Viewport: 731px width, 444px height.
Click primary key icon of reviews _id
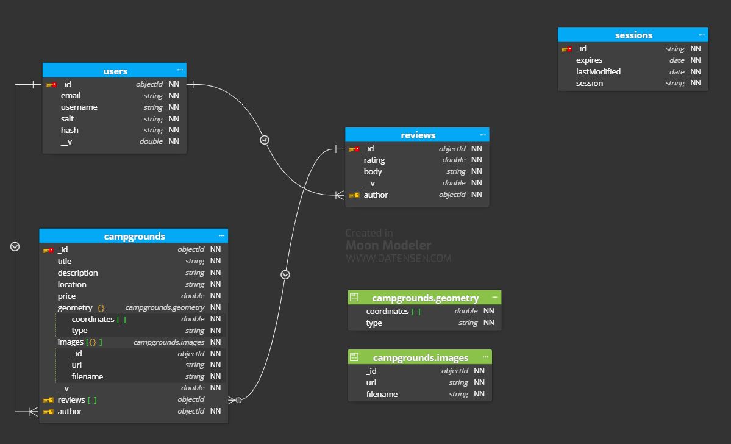354,149
